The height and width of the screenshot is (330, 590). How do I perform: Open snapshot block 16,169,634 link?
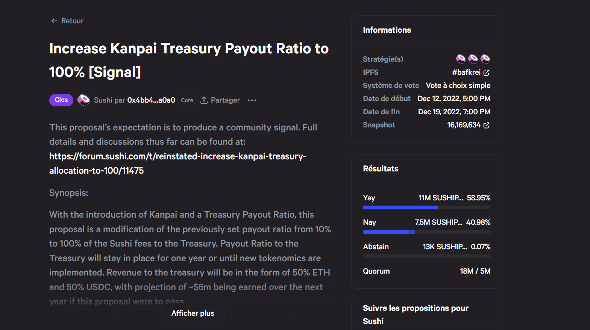tap(464, 125)
